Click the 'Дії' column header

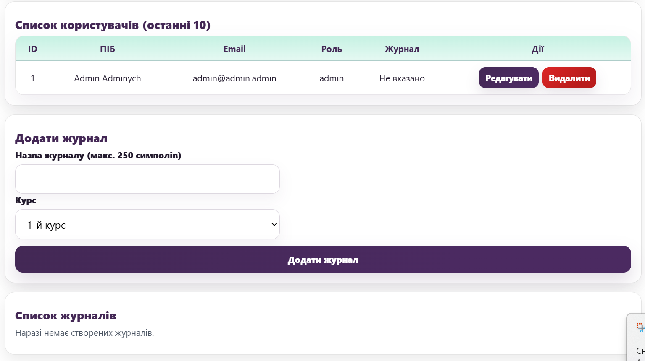click(537, 49)
